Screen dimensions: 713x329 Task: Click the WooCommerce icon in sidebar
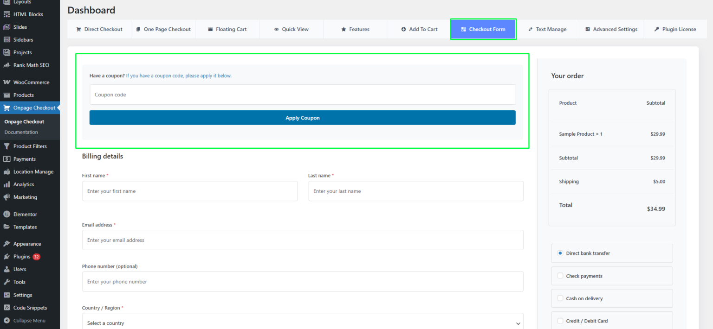(6, 82)
